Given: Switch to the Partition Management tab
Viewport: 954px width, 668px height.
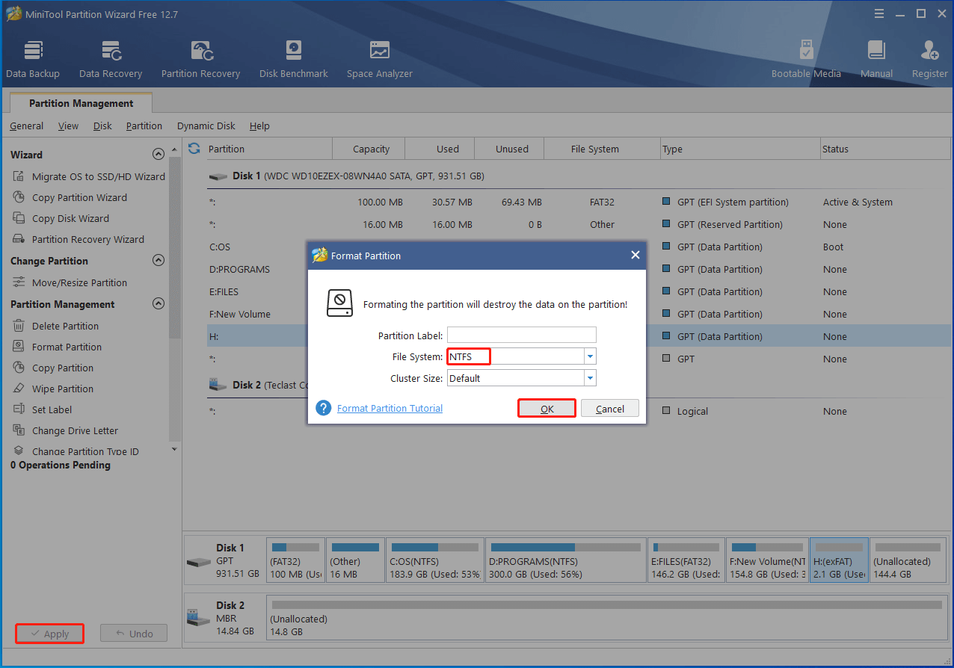Looking at the screenshot, I should (81, 104).
